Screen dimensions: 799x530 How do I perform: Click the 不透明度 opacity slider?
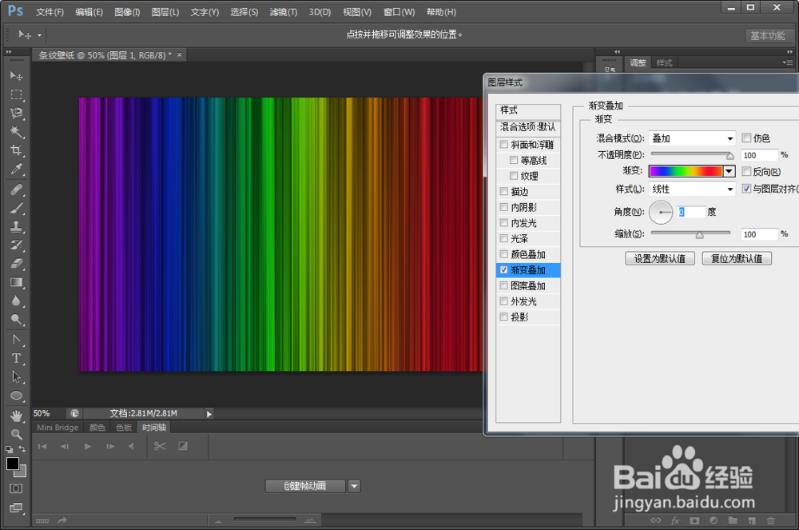pos(691,154)
